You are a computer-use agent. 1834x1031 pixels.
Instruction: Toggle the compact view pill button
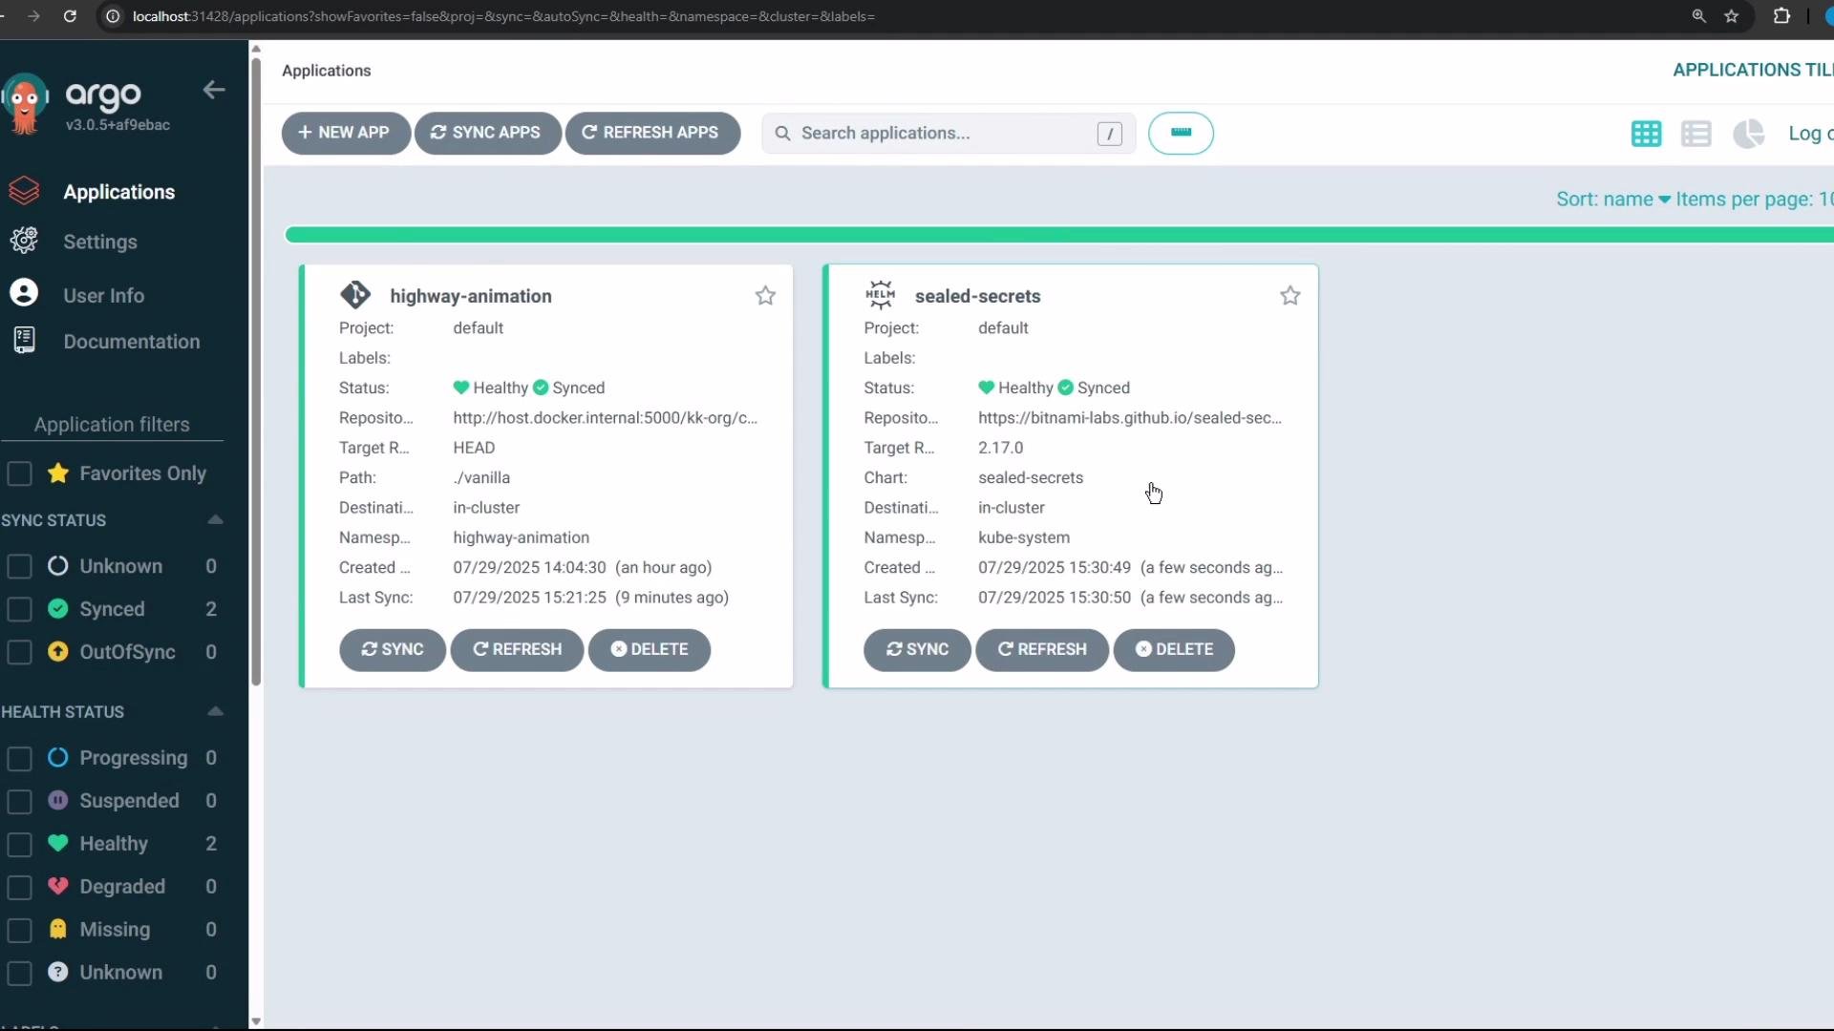click(x=1181, y=134)
